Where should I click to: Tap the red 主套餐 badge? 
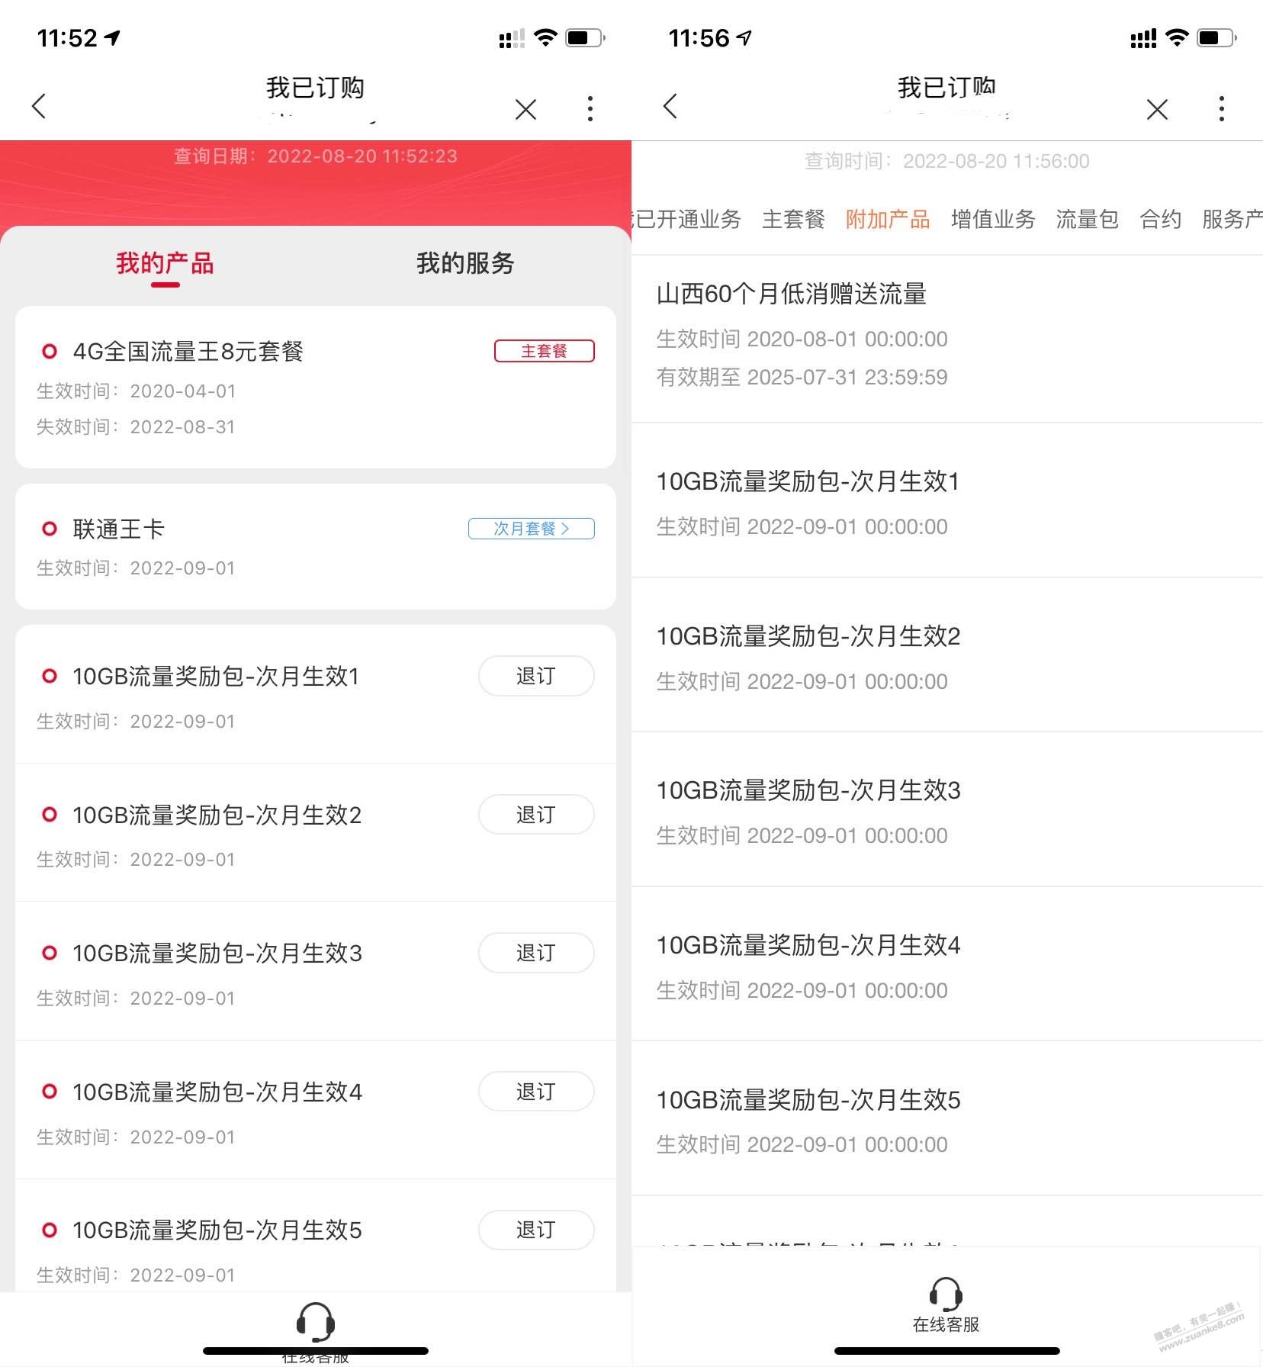click(x=544, y=351)
